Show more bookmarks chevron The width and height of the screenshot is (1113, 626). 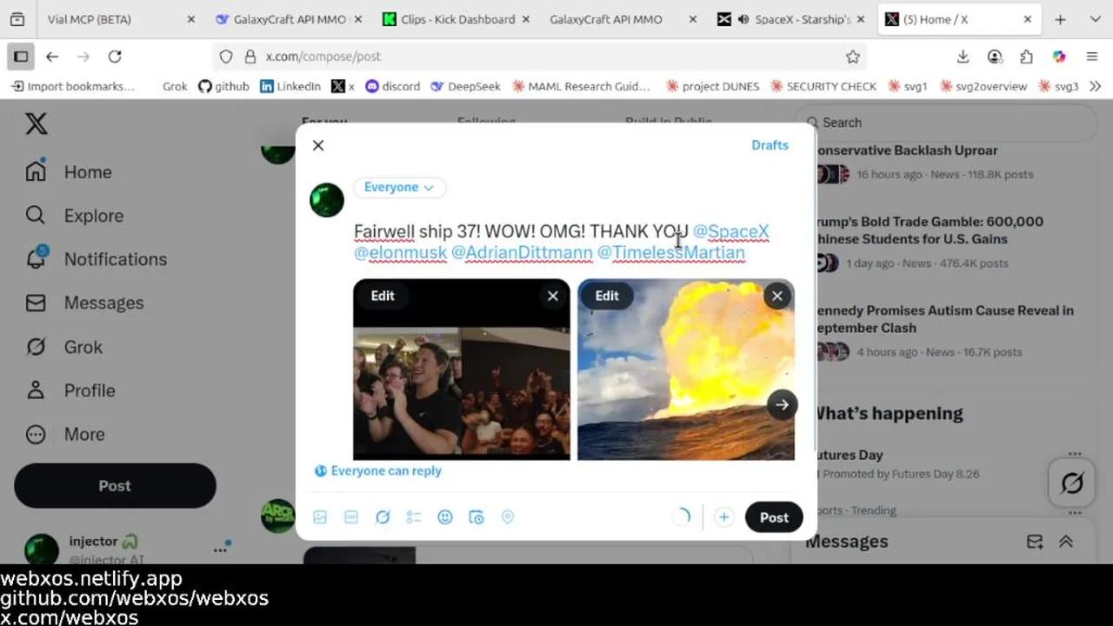coord(1095,86)
